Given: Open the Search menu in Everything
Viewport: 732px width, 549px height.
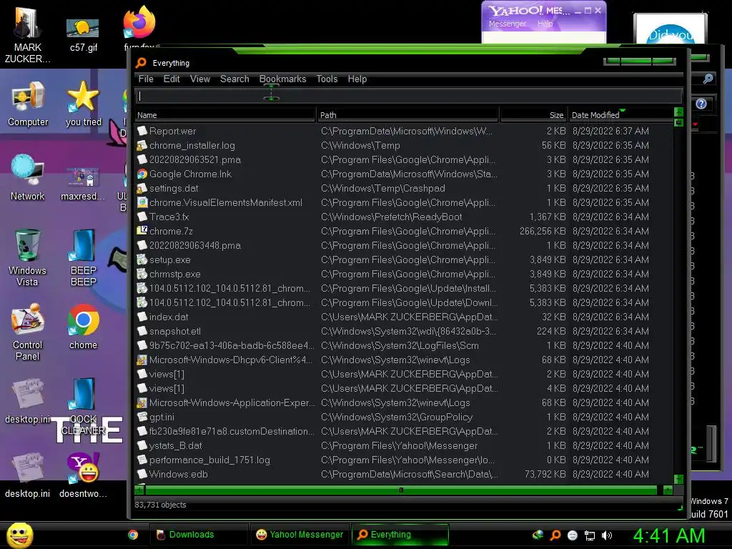Looking at the screenshot, I should coord(234,79).
